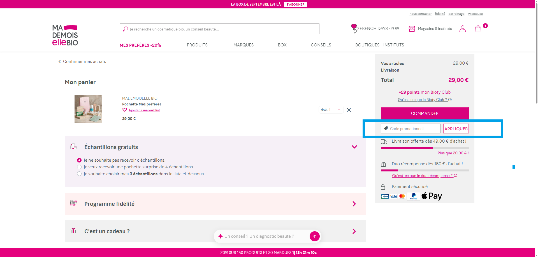The height and width of the screenshot is (257, 538).
Task: Click the magnifier search icon
Action: coord(125,29)
